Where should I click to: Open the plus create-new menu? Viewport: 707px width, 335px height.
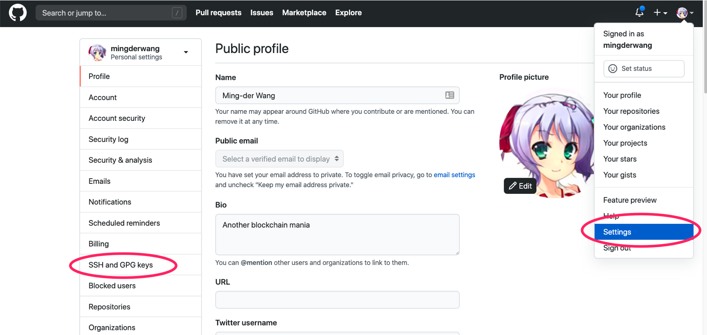[660, 13]
